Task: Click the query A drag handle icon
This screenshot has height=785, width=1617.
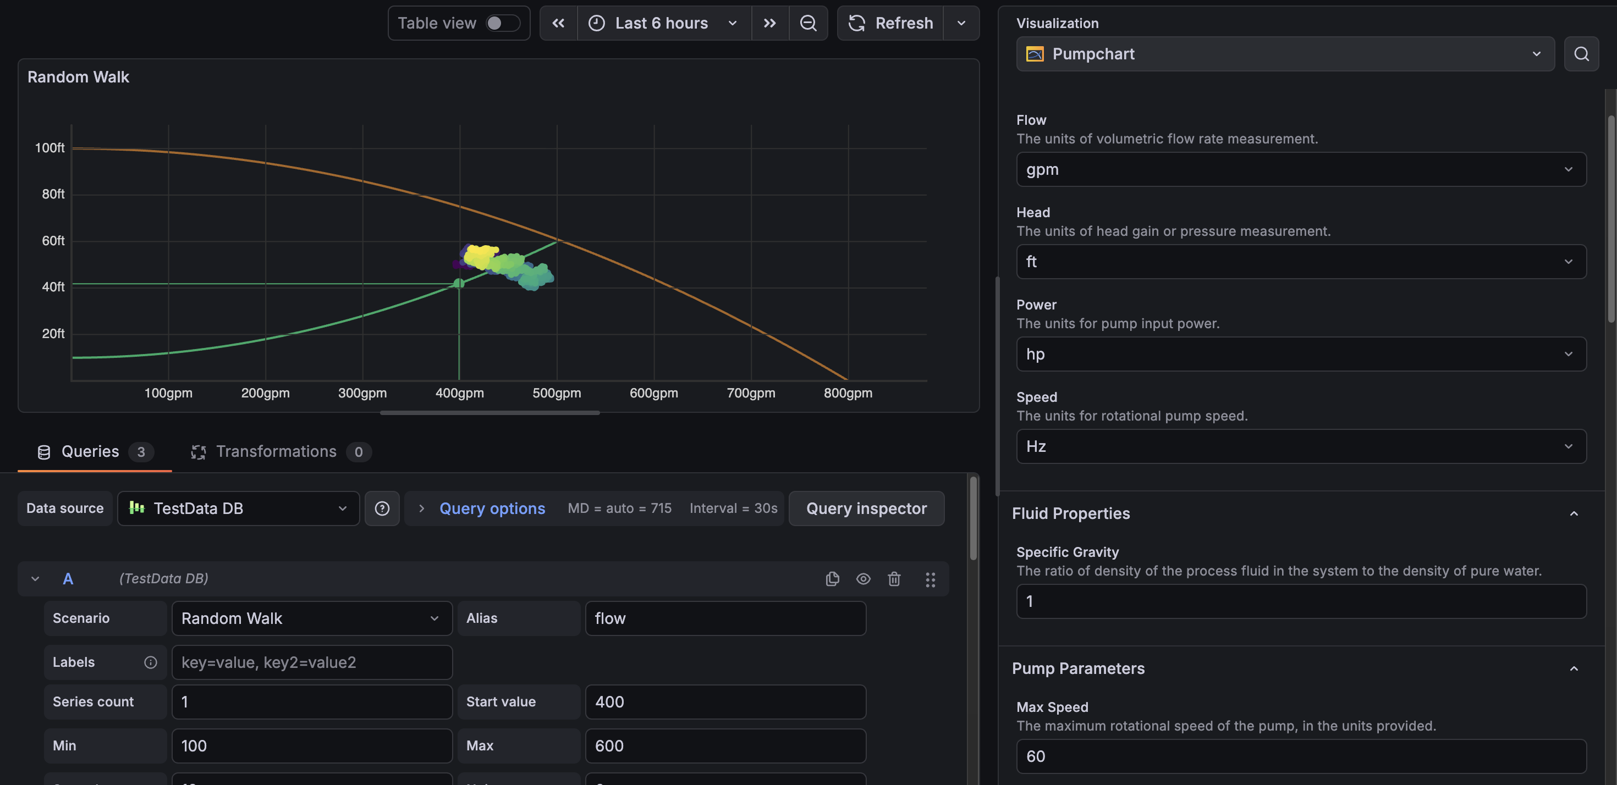Action: [x=930, y=579]
